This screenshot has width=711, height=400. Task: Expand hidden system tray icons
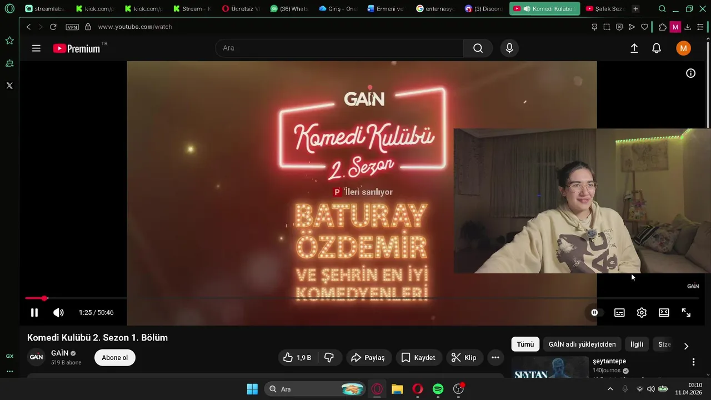(x=610, y=389)
